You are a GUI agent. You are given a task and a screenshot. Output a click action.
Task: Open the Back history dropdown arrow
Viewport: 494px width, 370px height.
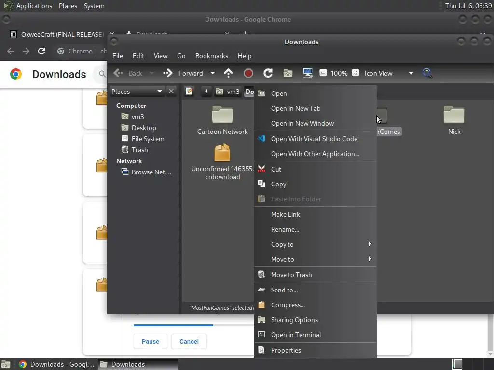coord(152,73)
